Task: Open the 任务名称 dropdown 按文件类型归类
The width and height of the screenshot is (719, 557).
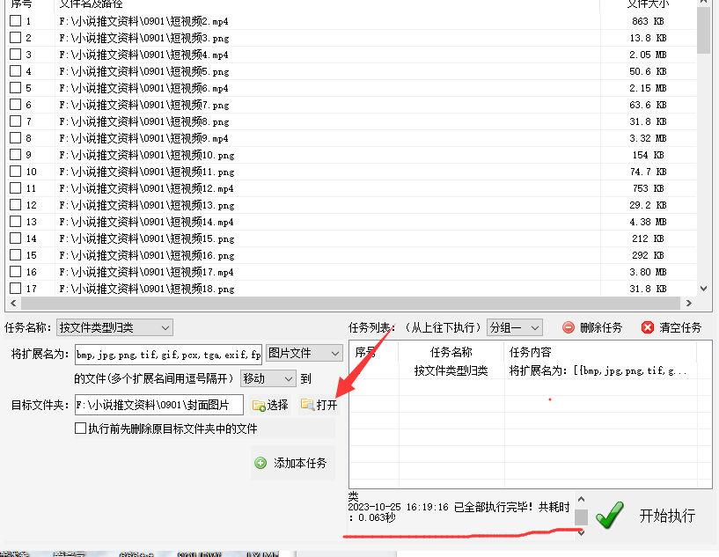Action: pyautogui.click(x=114, y=328)
